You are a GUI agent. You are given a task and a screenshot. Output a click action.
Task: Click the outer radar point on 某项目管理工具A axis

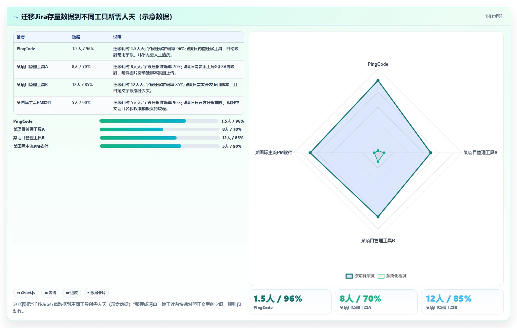(431, 153)
